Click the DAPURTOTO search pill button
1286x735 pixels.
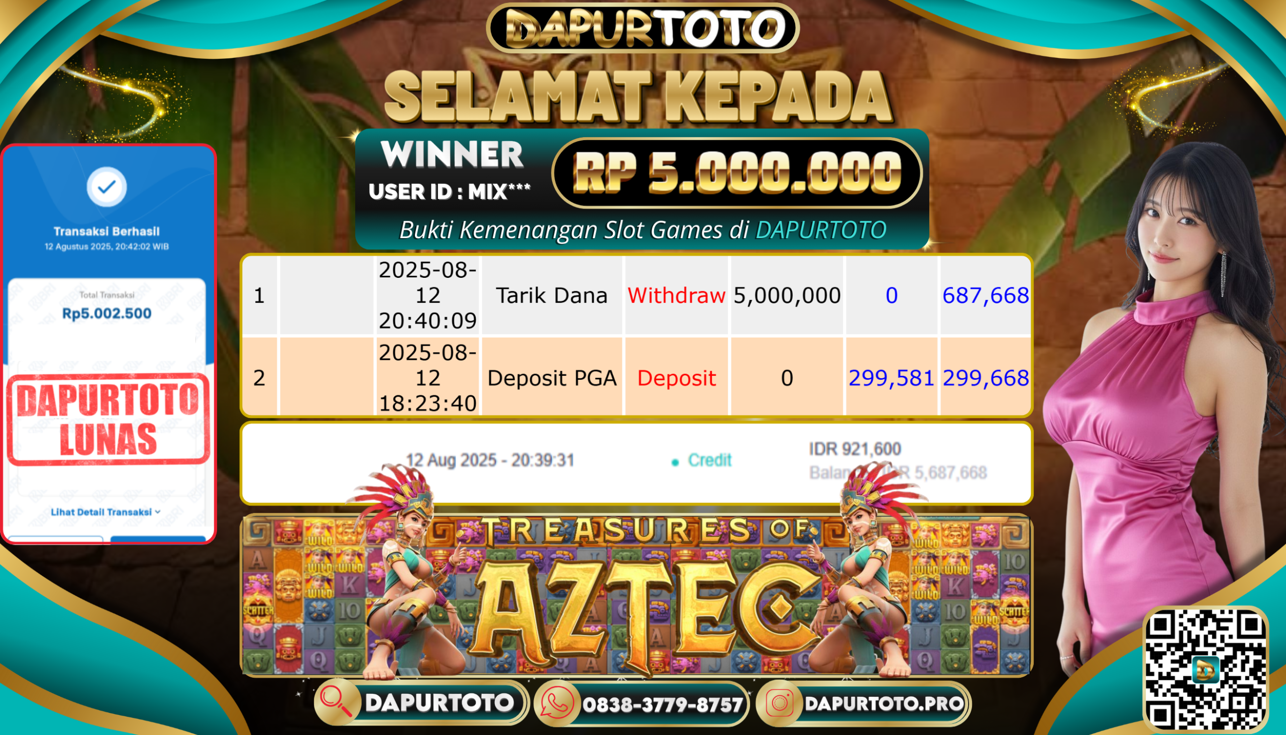coord(421,702)
